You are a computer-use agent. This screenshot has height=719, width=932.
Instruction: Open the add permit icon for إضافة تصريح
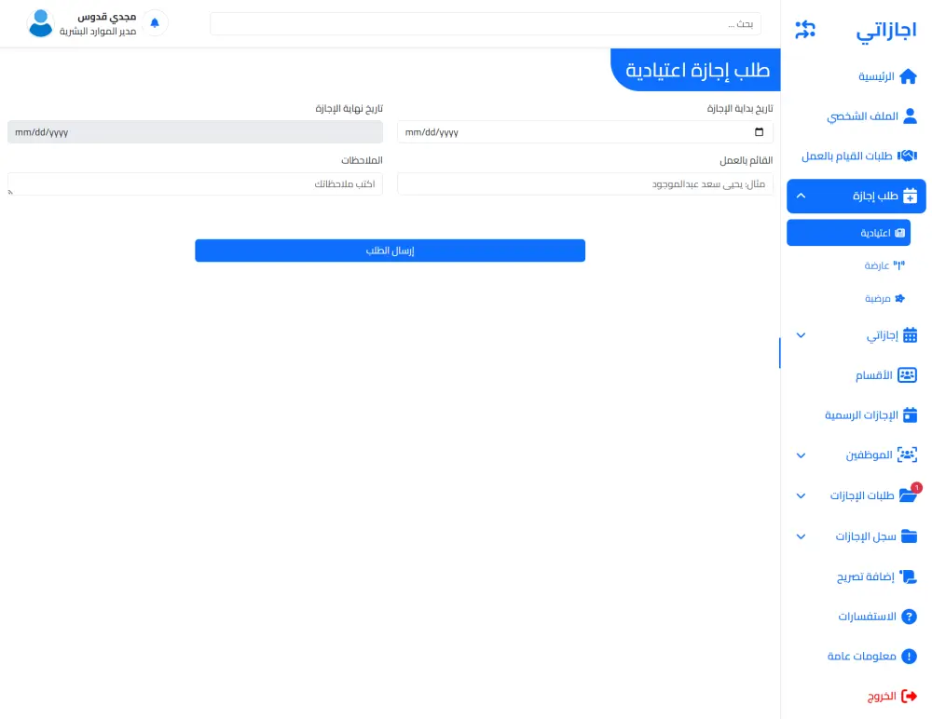(x=907, y=576)
